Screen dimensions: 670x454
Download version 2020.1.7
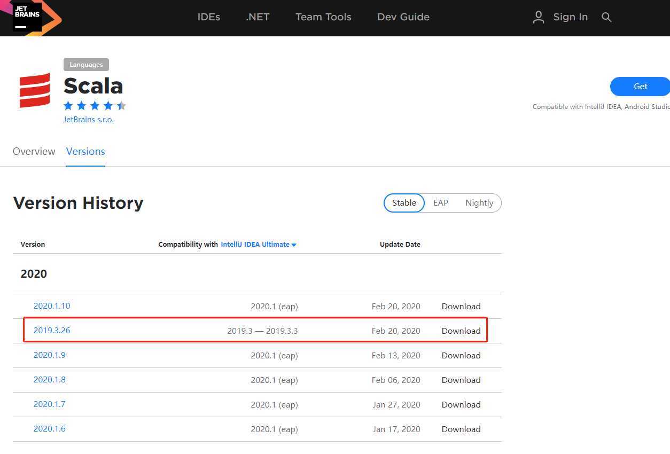pyautogui.click(x=461, y=405)
